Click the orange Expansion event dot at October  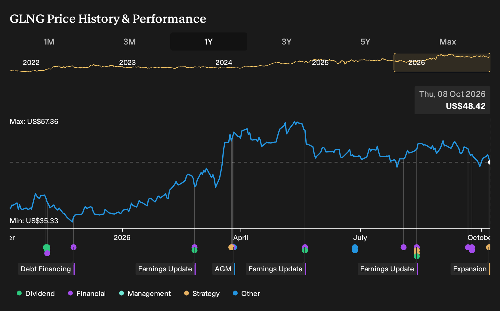(x=489, y=247)
